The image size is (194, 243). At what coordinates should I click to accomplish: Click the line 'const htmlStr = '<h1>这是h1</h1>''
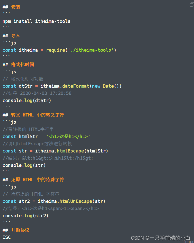click(x=46, y=136)
